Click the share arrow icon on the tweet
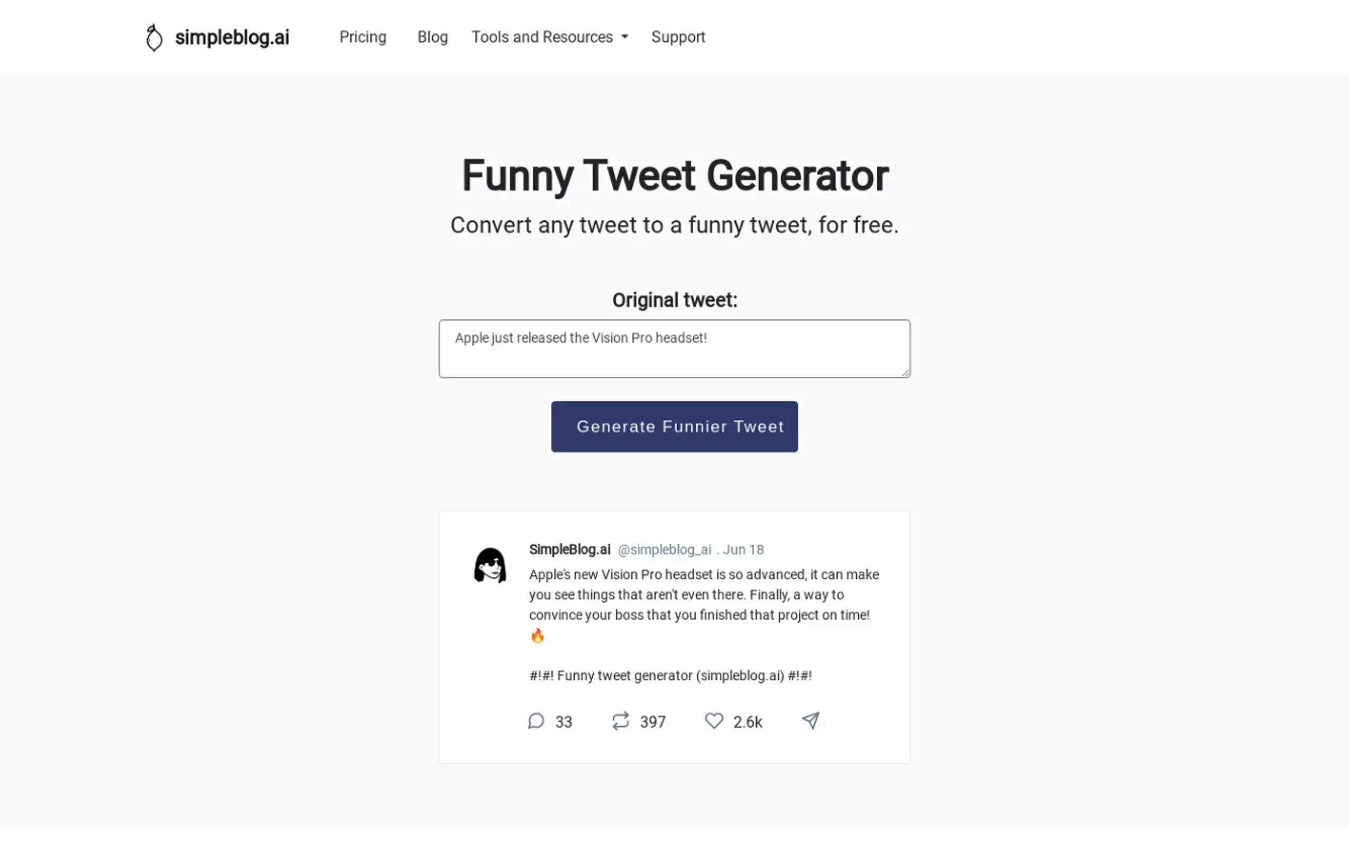The height and width of the screenshot is (843, 1349). pos(810,720)
